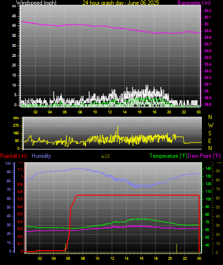Click the green 70 temperature axis value

click(x=207, y=222)
